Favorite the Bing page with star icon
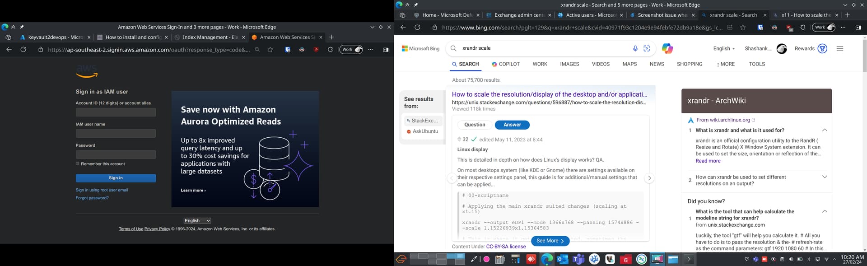 [743, 28]
